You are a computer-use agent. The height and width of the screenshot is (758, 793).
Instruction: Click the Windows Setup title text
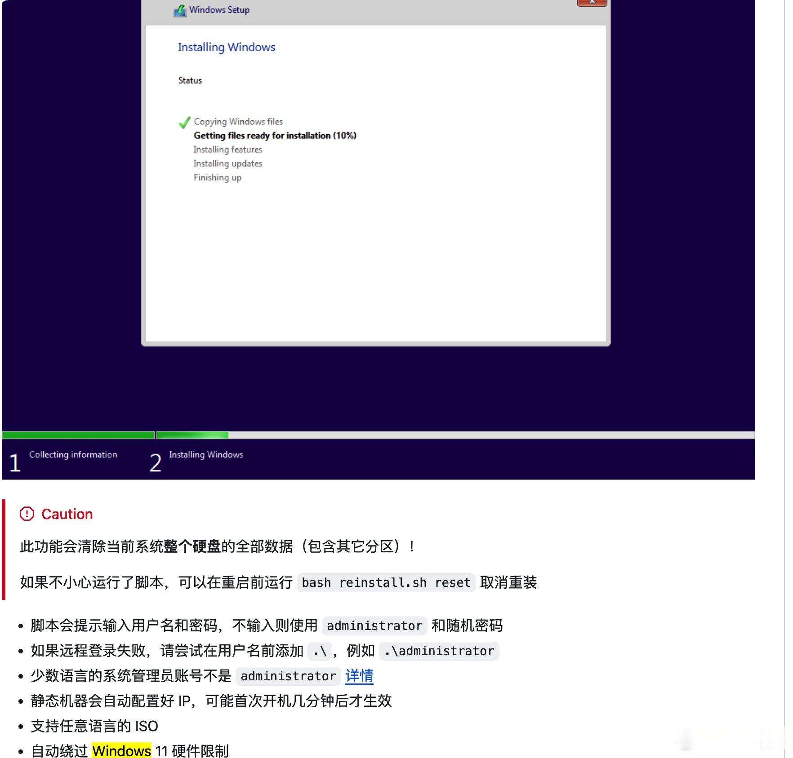(x=219, y=10)
